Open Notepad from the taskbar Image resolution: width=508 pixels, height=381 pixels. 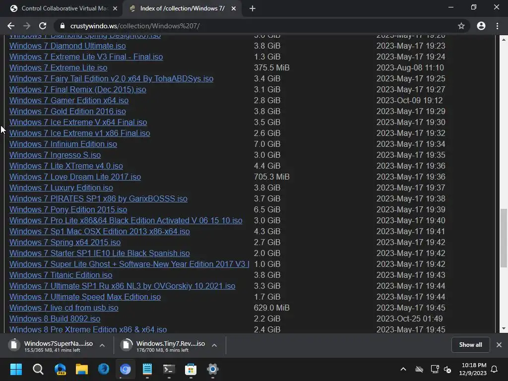[147, 369]
